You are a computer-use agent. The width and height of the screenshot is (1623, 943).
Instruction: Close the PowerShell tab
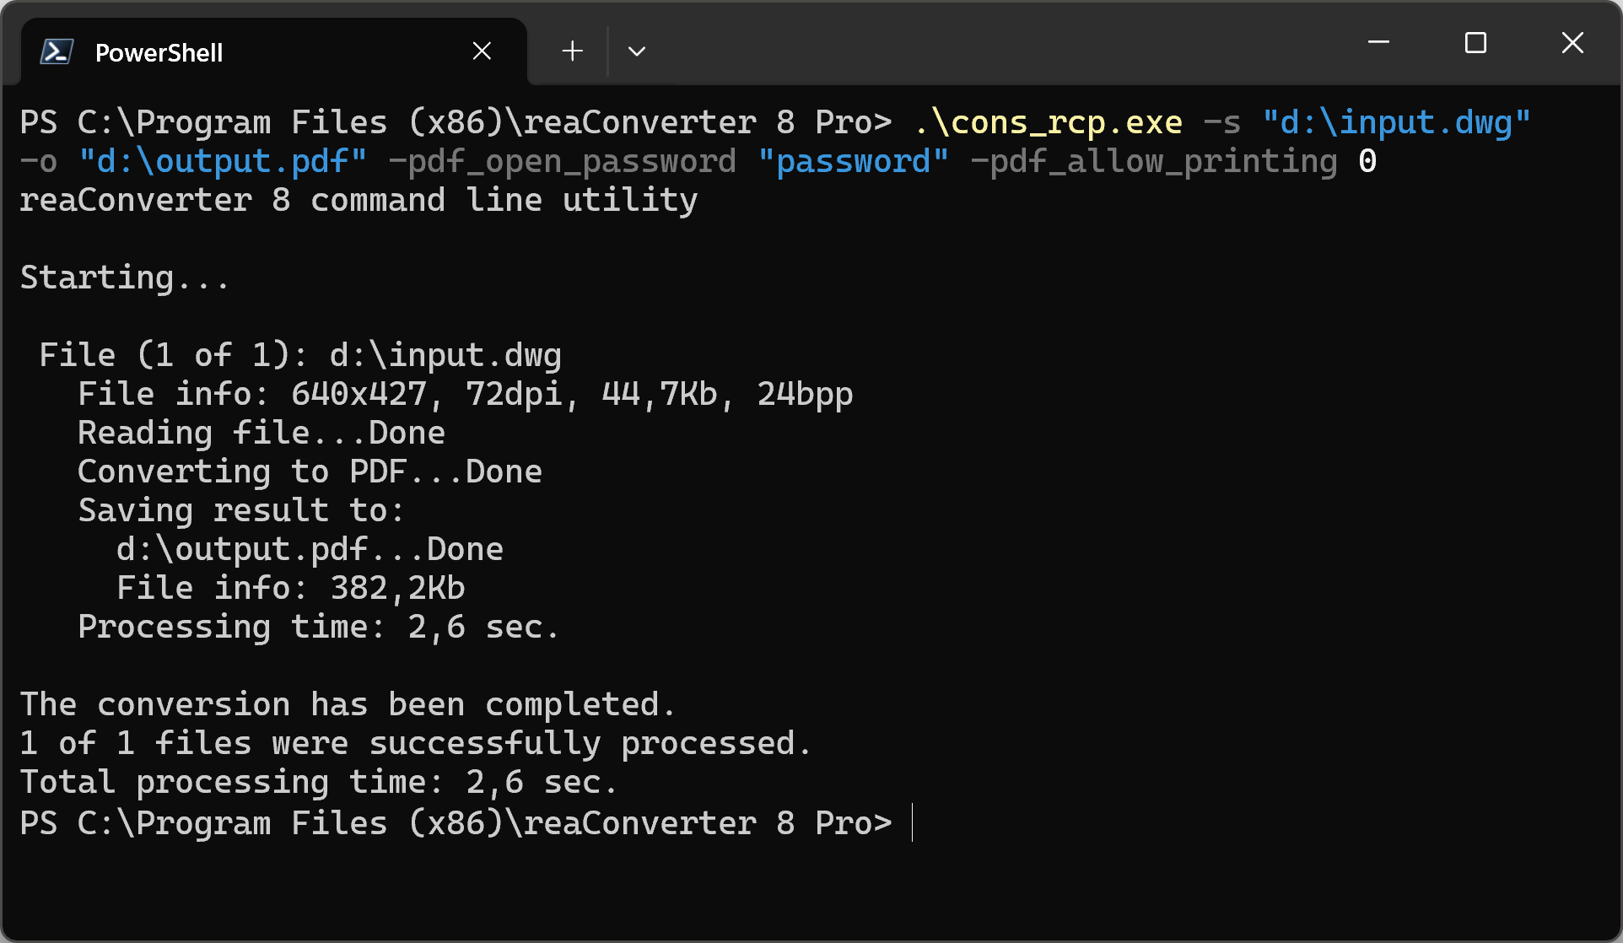coord(482,51)
